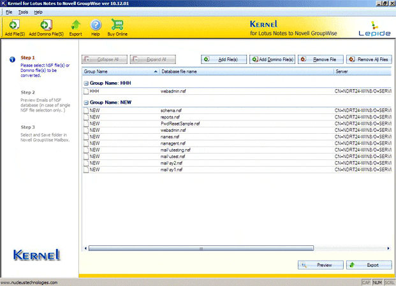Click the scroll right arrow
This screenshot has width=396, height=286.
(x=388, y=248)
